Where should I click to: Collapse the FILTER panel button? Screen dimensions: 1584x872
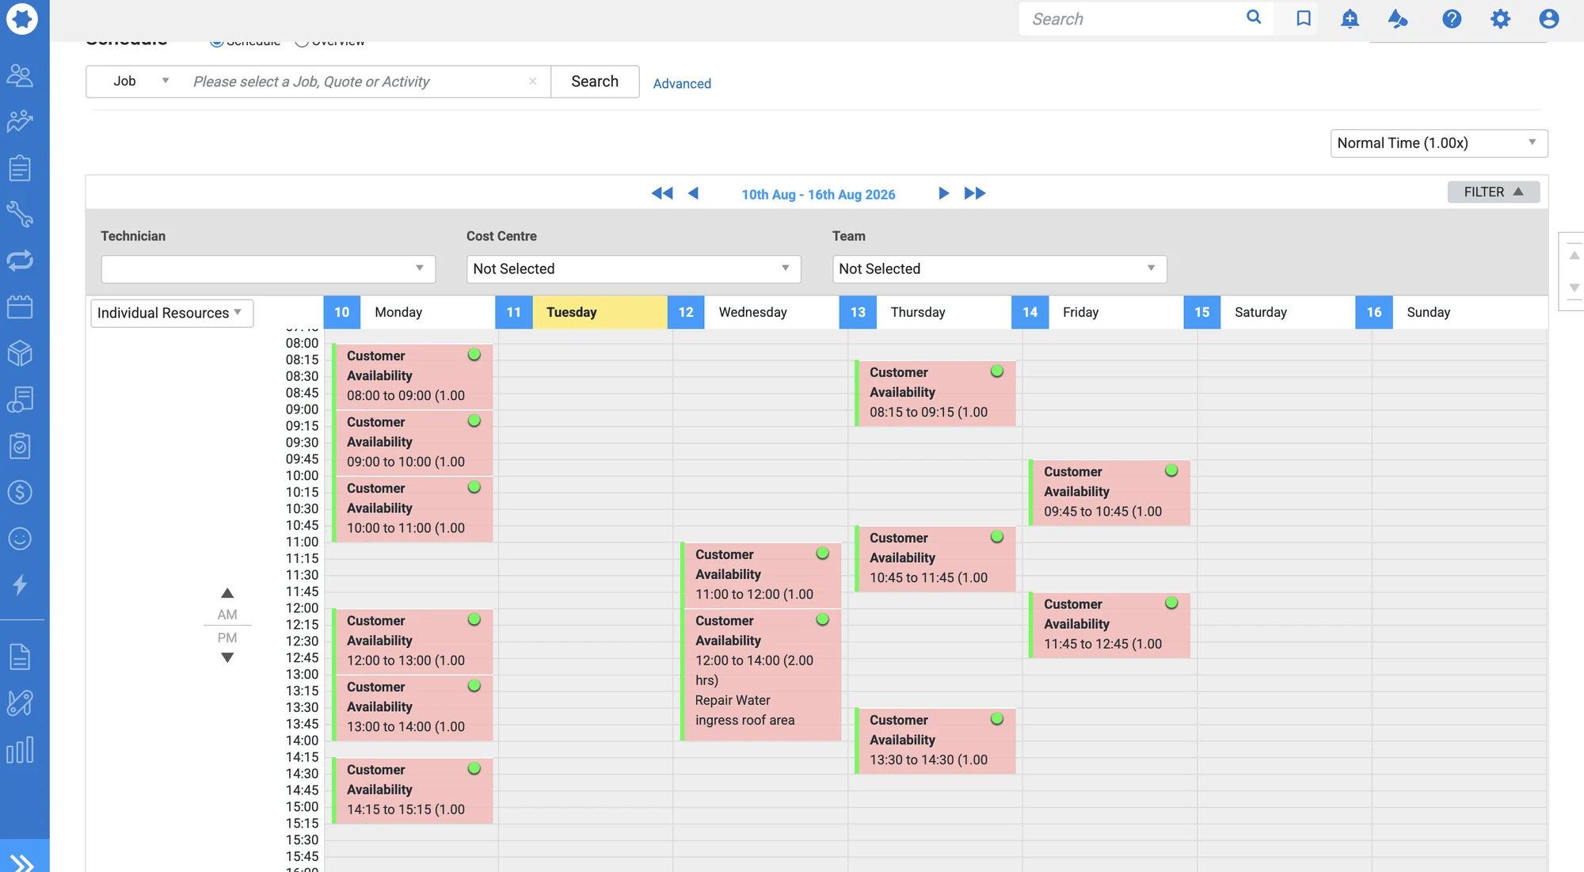(x=1494, y=192)
